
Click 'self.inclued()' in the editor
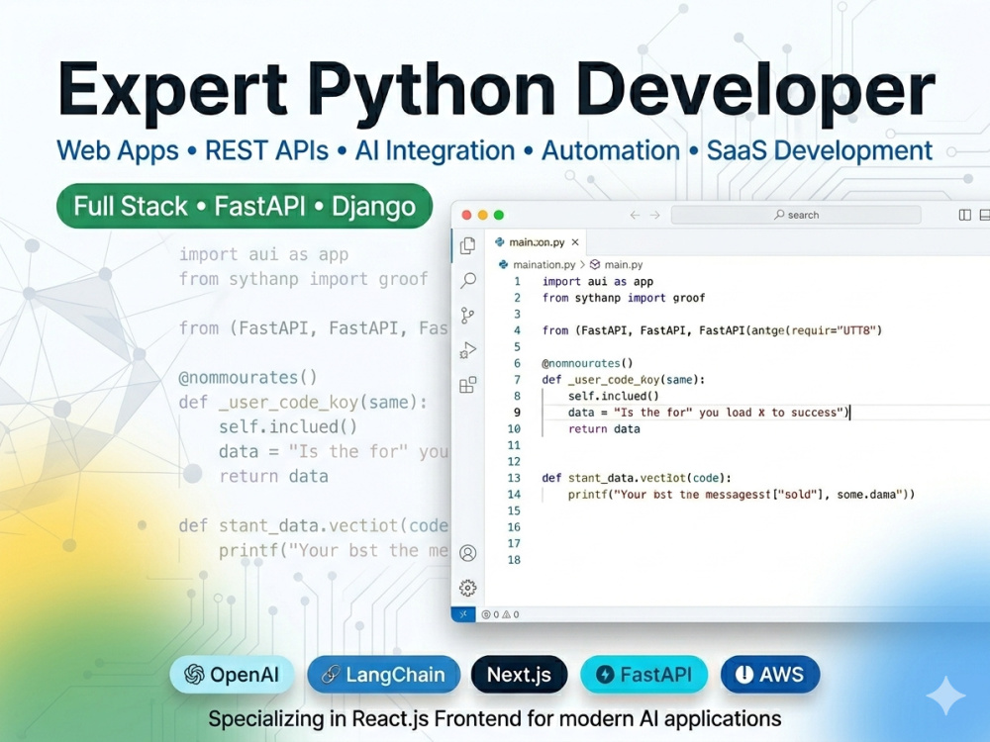point(613,397)
